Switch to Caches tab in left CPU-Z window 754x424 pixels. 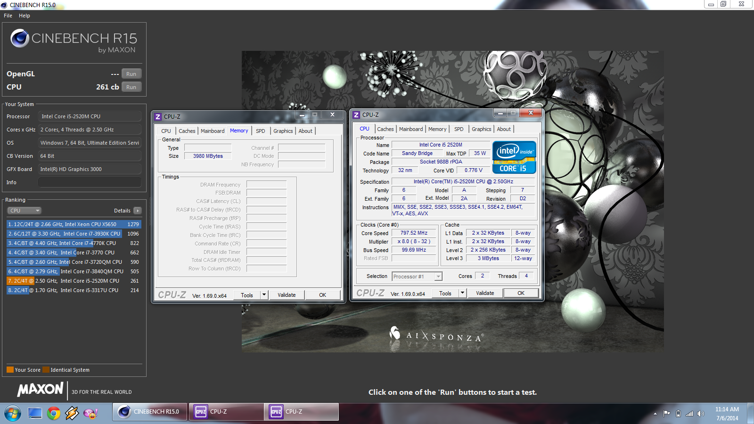tap(187, 131)
